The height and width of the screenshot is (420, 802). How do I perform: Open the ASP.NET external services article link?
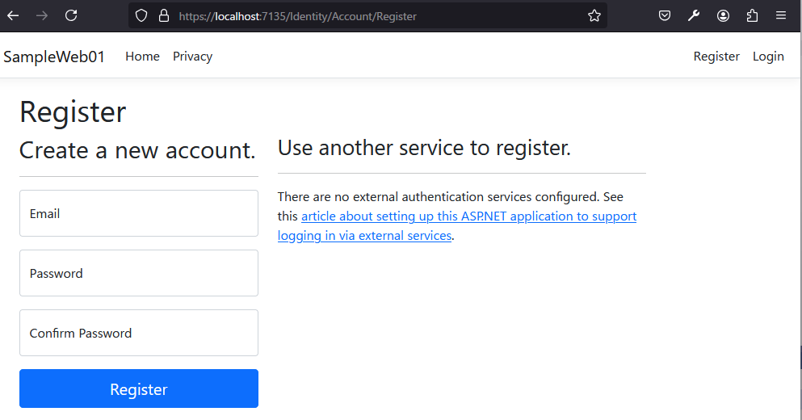click(x=468, y=216)
